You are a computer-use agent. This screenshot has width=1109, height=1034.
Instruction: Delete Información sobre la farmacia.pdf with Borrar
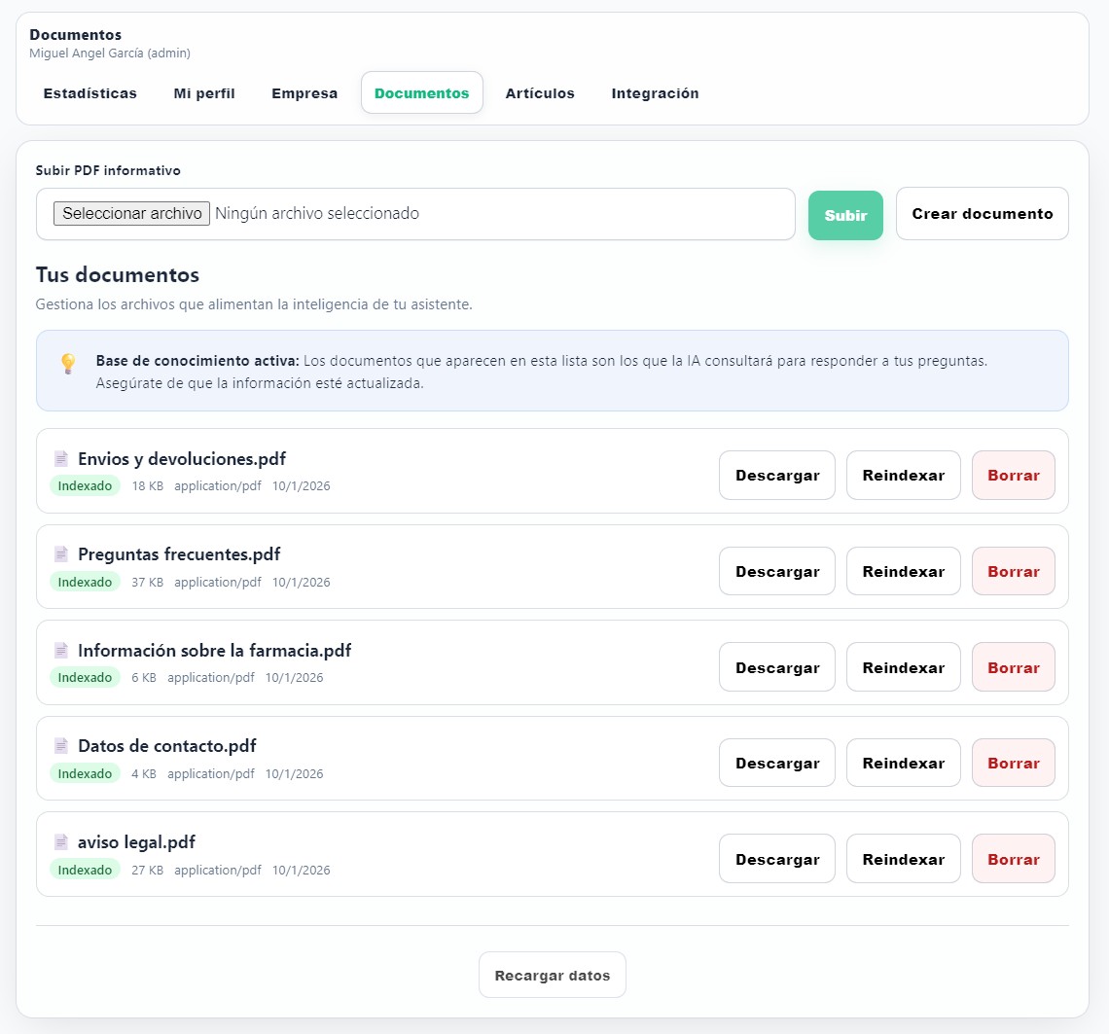[1013, 668]
